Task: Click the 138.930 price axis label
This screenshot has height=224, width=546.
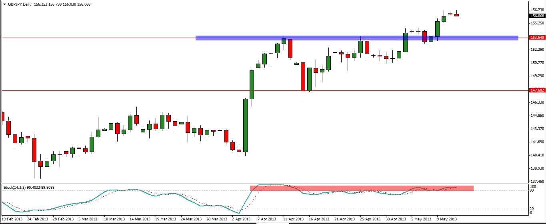Action: click(x=537, y=168)
